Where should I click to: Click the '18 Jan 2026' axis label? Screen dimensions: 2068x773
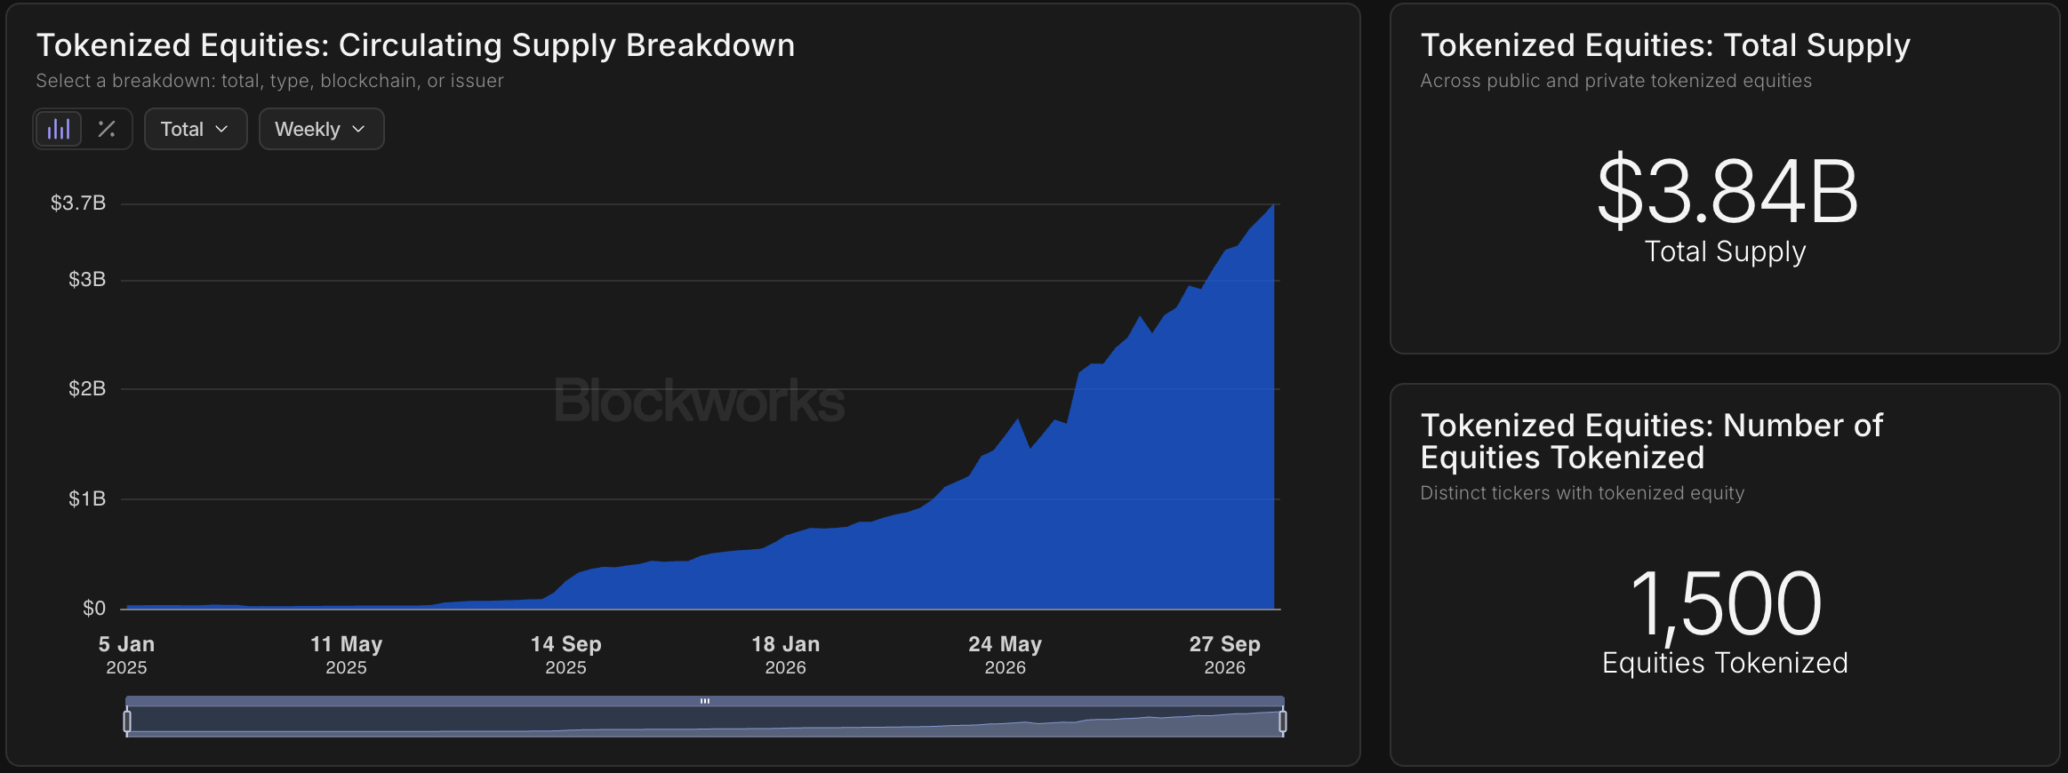click(x=785, y=655)
